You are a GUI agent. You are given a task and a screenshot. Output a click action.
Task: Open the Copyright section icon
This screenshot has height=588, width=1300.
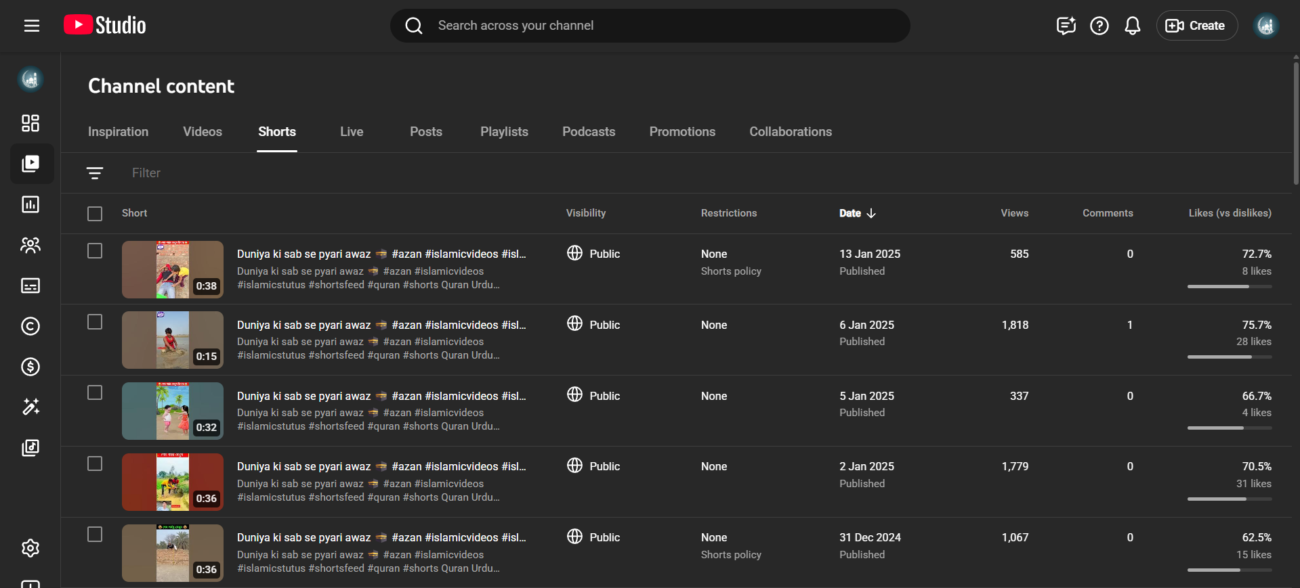coord(30,326)
